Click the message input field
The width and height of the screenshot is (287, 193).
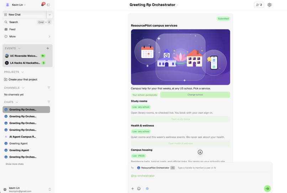pos(200,176)
